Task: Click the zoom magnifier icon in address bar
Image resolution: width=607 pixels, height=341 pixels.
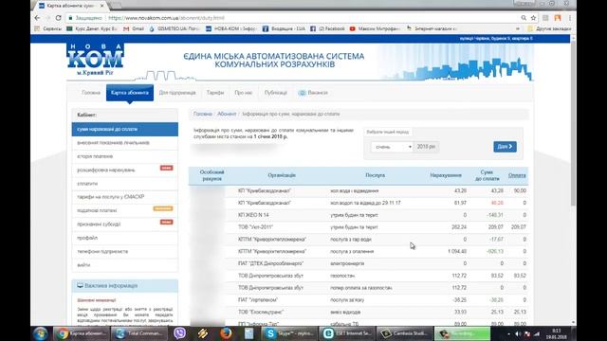Action: pos(524,18)
